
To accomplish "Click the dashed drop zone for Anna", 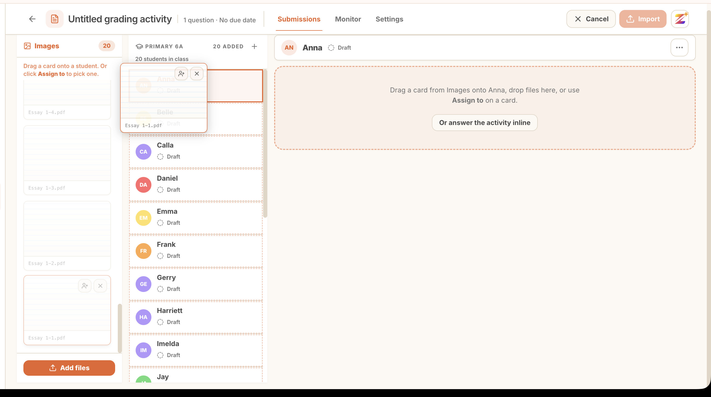I will coord(485,108).
